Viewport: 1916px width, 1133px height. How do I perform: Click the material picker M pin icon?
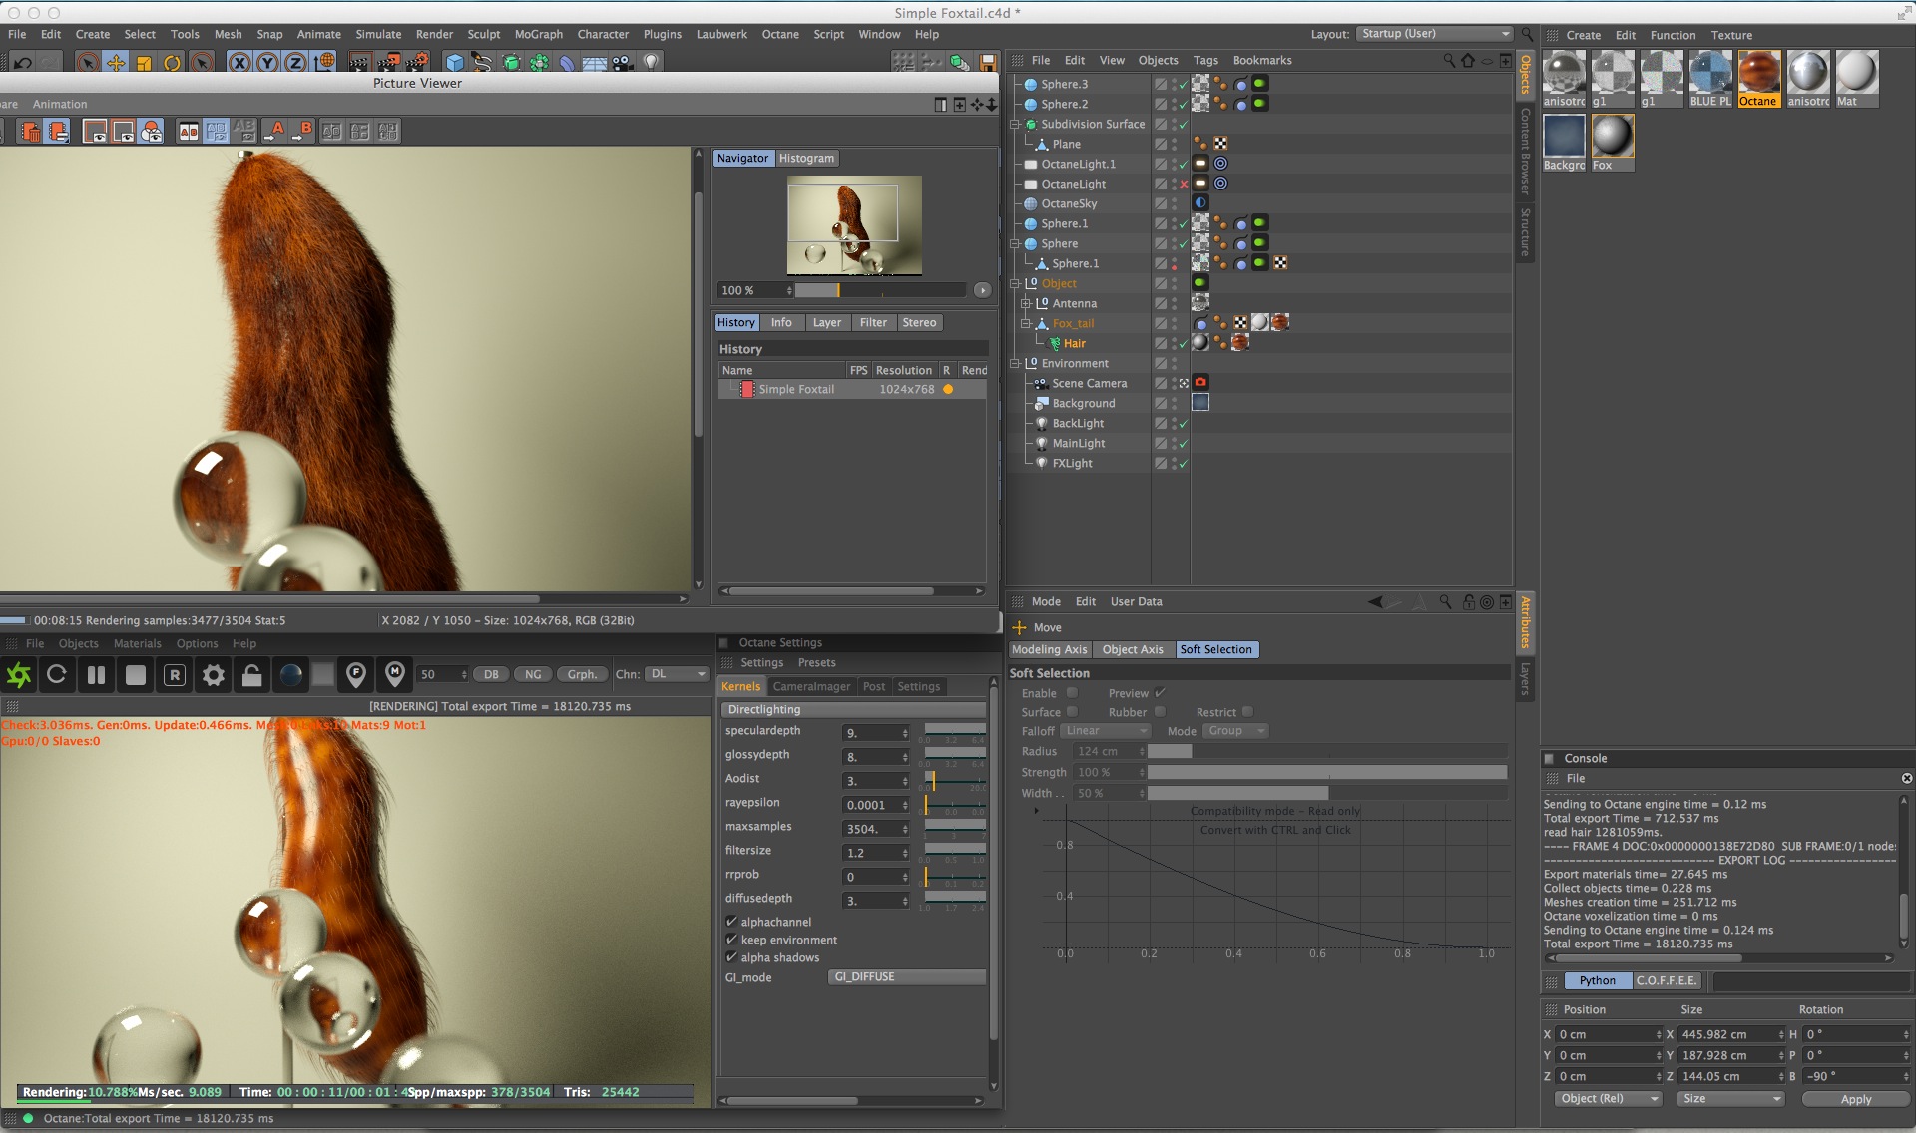point(395,675)
